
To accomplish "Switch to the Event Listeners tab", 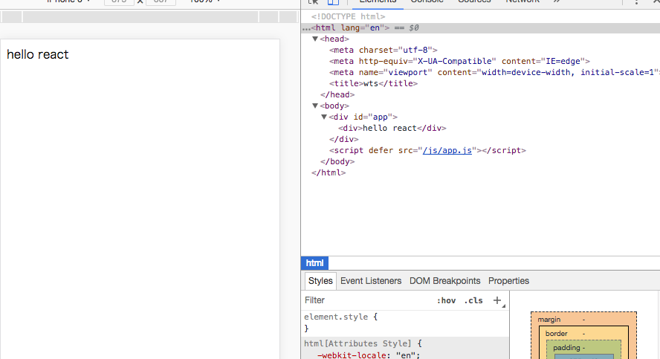I will tap(371, 281).
